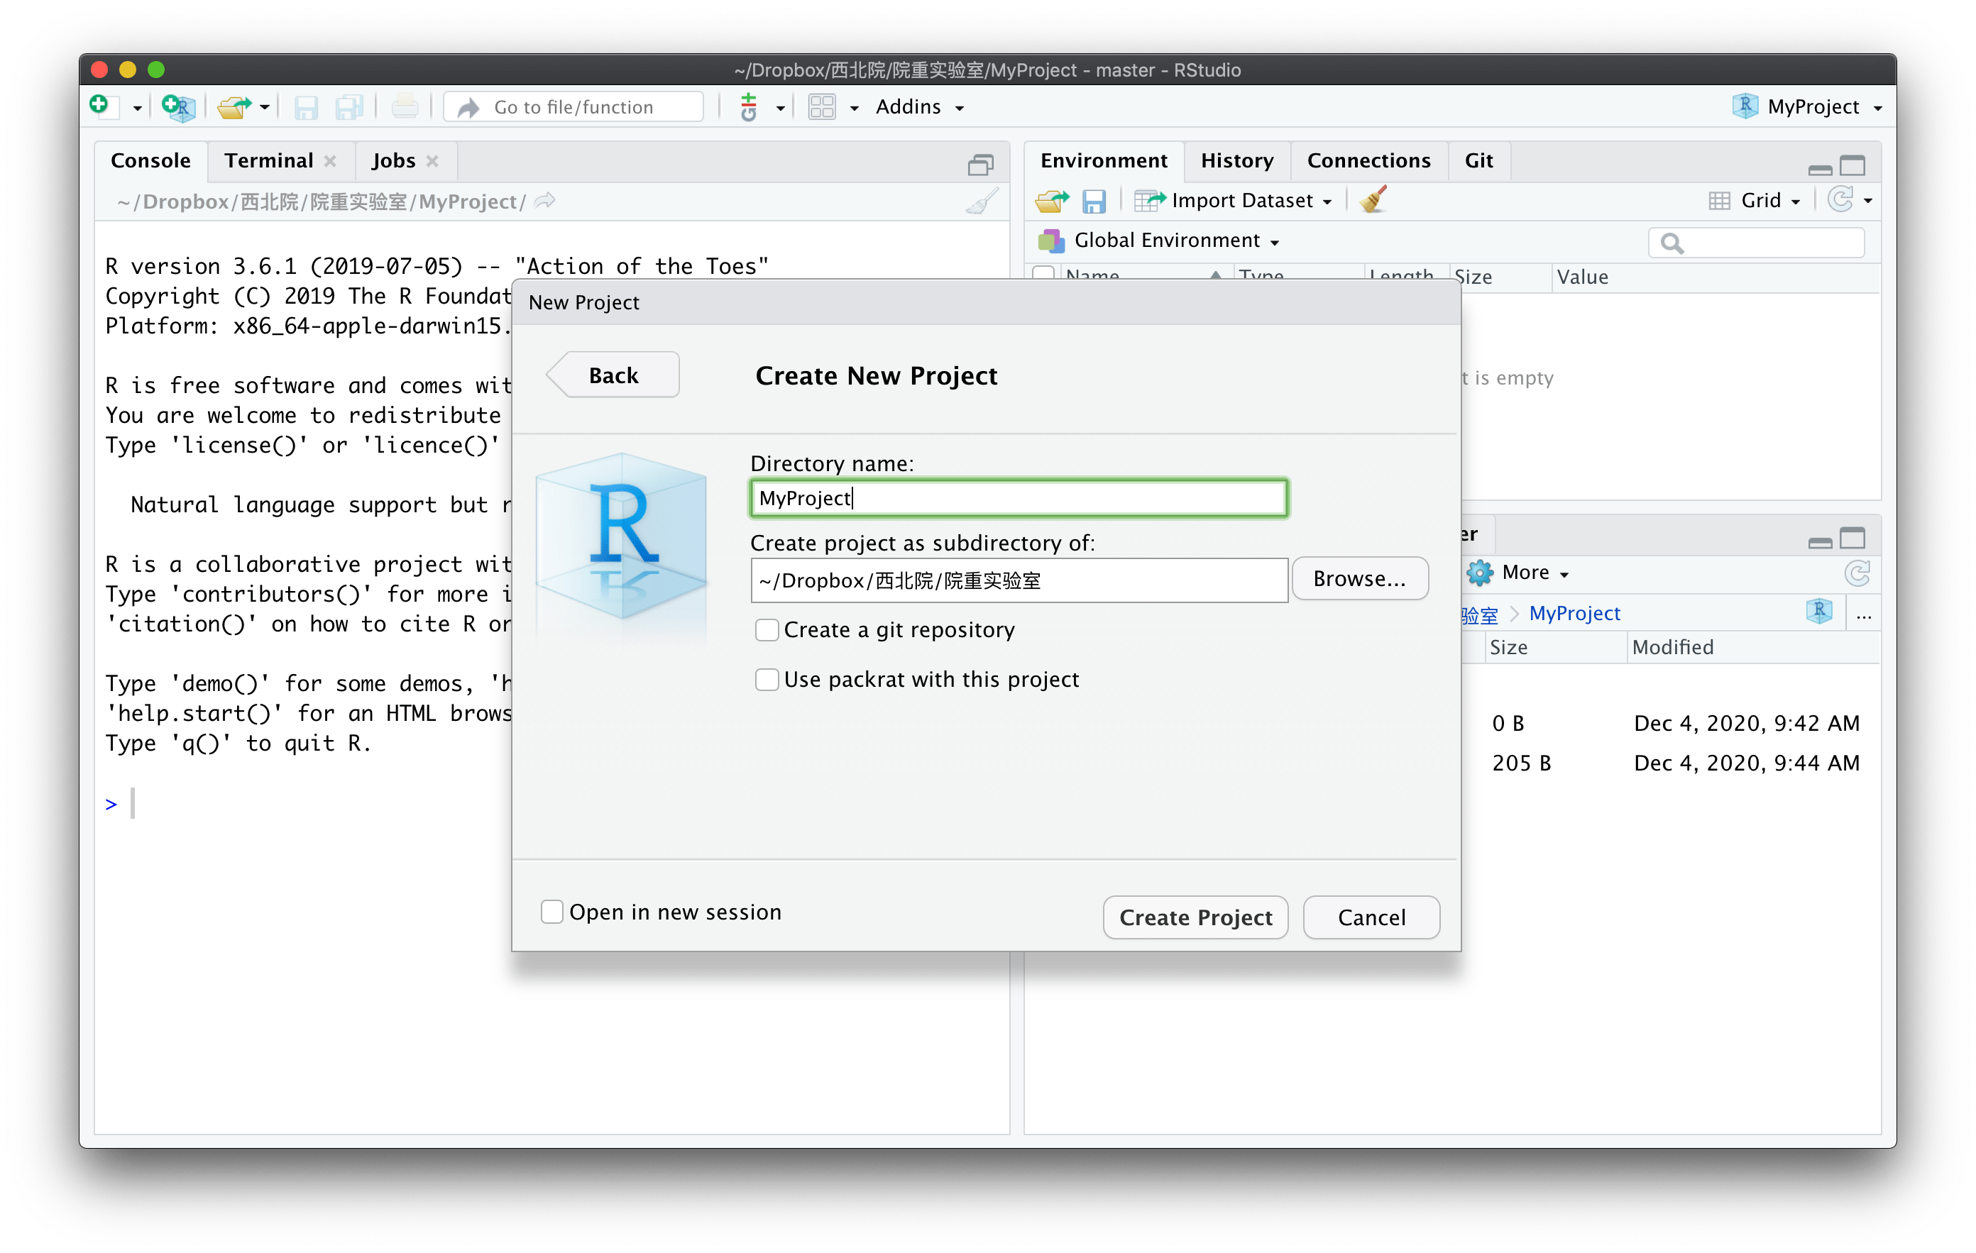Screen dimensions: 1976x1253
Task: Click the MyProject breadcrumb link
Action: [1574, 614]
